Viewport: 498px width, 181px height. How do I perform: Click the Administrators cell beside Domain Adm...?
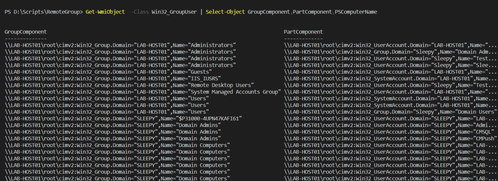[120, 52]
